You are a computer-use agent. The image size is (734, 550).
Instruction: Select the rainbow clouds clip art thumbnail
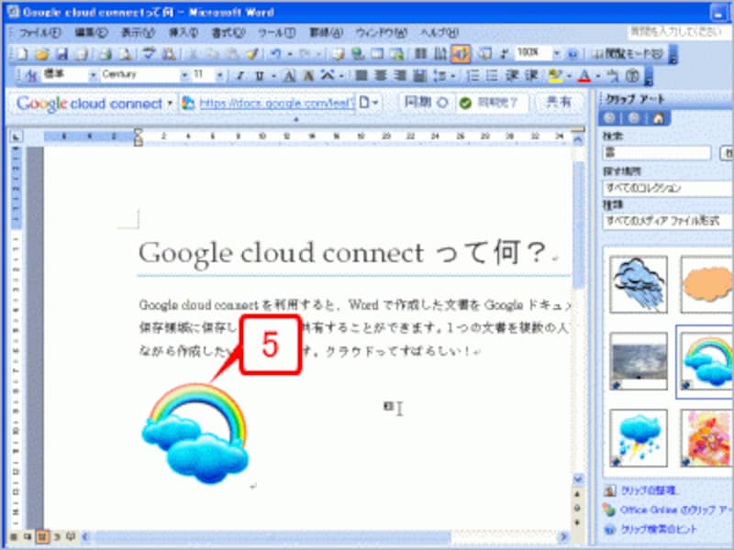point(705,362)
